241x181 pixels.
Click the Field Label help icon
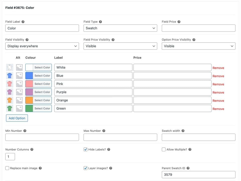pos(23,22)
